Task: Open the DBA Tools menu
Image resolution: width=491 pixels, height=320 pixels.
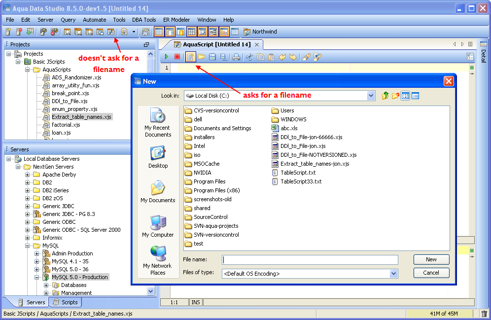Action: pos(144,20)
